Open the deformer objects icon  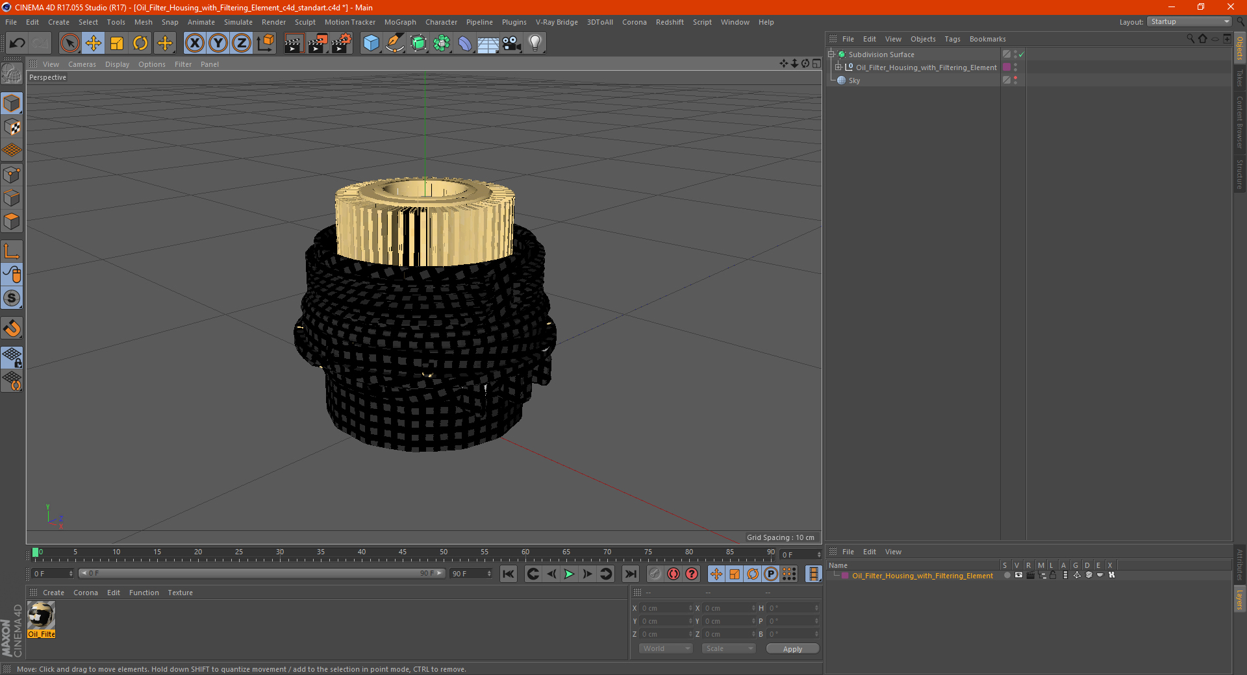pos(465,43)
